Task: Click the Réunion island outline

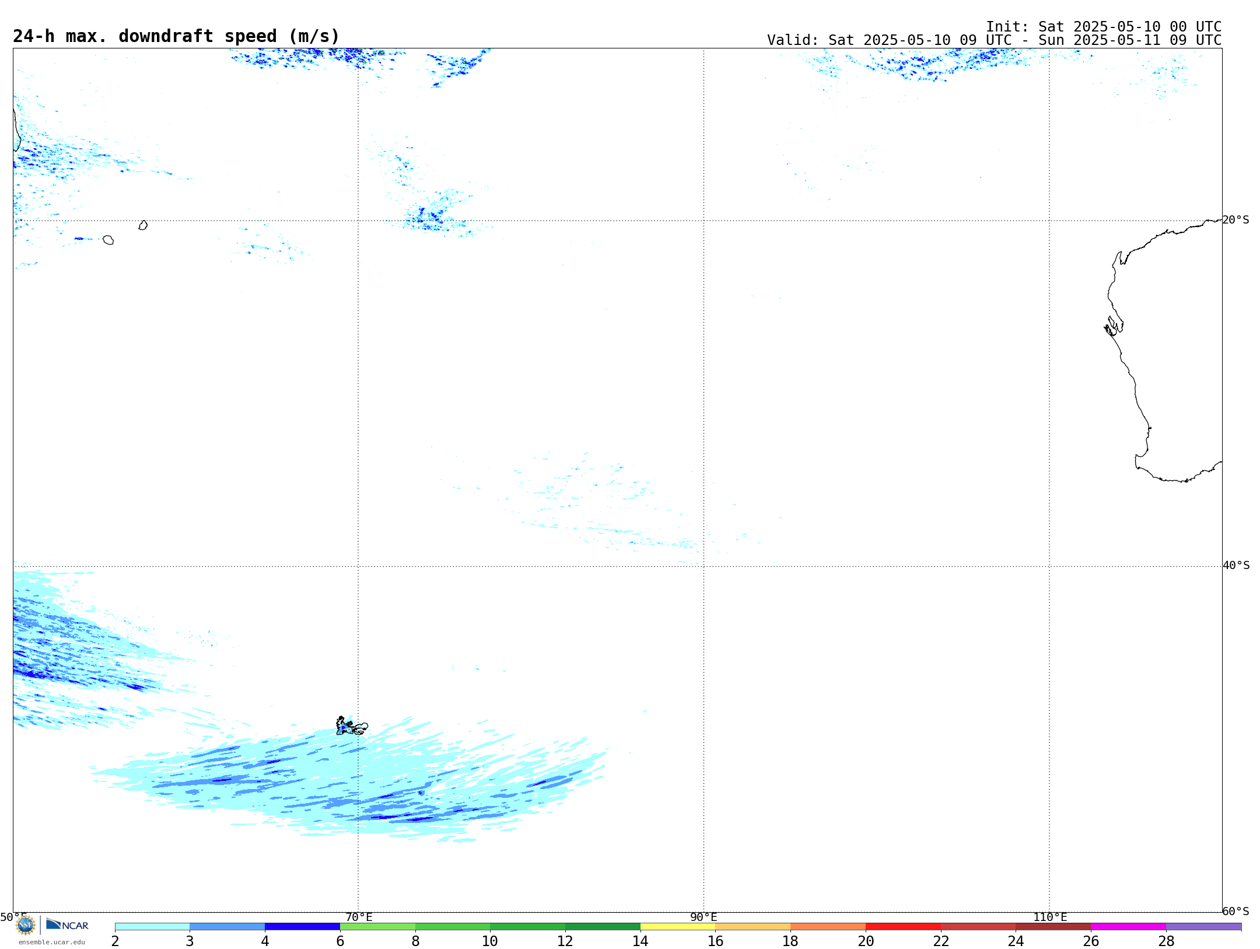Action: pos(108,240)
